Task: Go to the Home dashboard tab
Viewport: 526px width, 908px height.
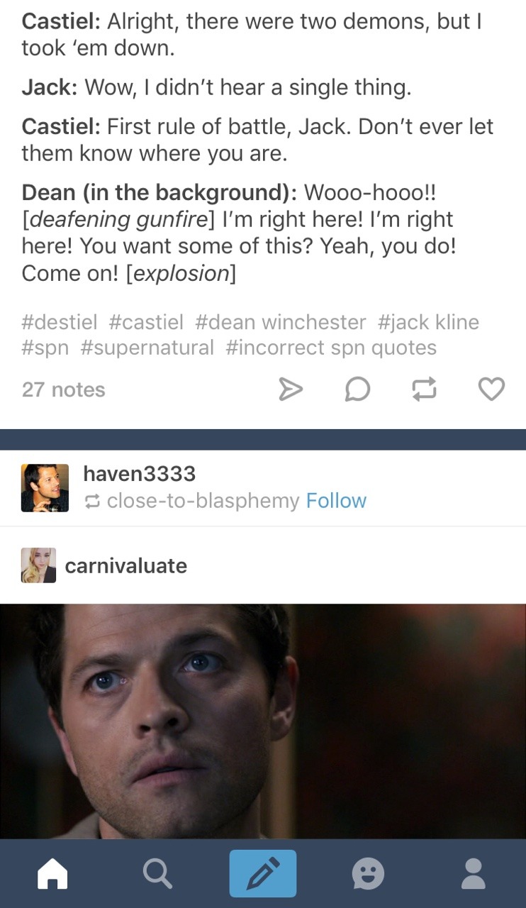Action: (x=53, y=873)
